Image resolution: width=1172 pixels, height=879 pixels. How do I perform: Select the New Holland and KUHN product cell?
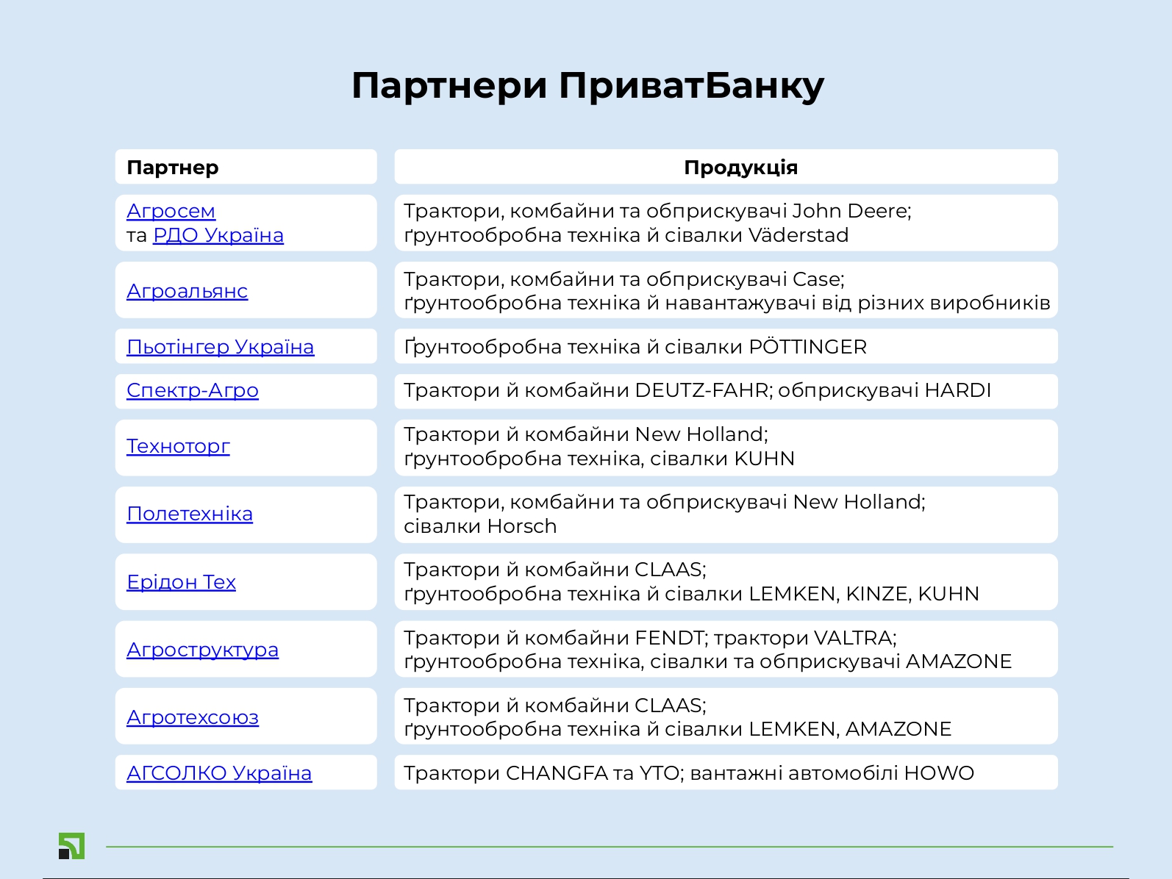pyautogui.click(x=726, y=448)
